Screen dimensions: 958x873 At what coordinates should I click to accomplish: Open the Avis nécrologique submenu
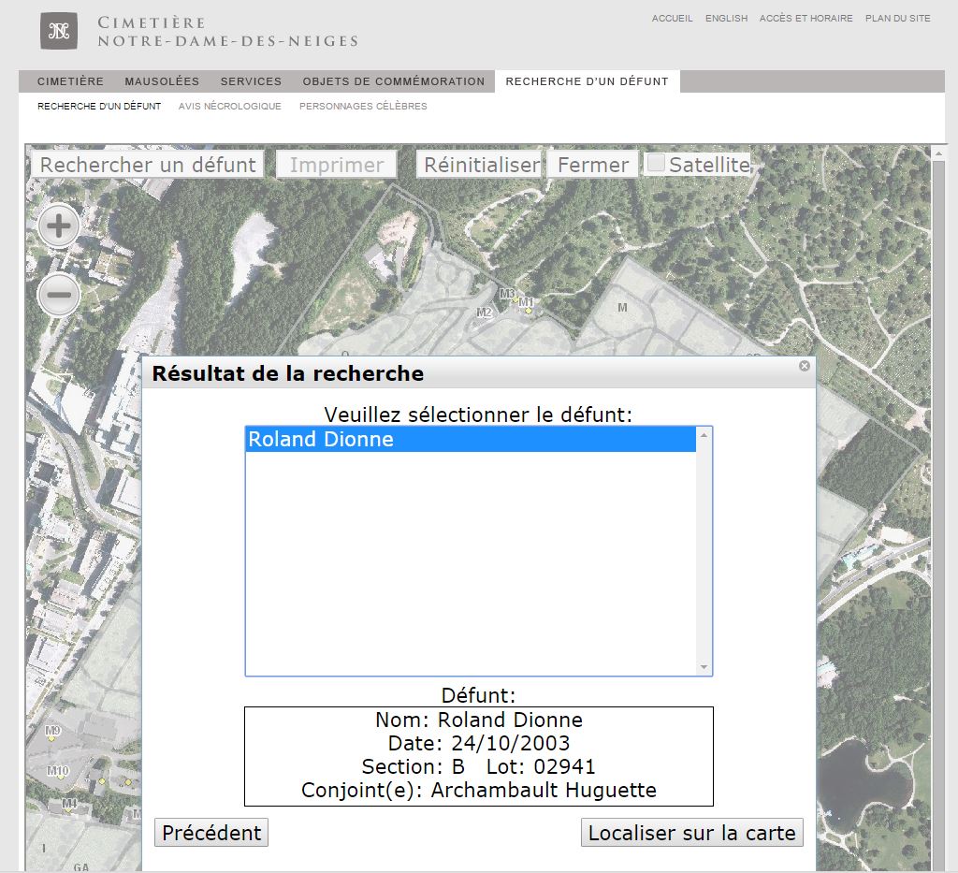[x=230, y=107]
